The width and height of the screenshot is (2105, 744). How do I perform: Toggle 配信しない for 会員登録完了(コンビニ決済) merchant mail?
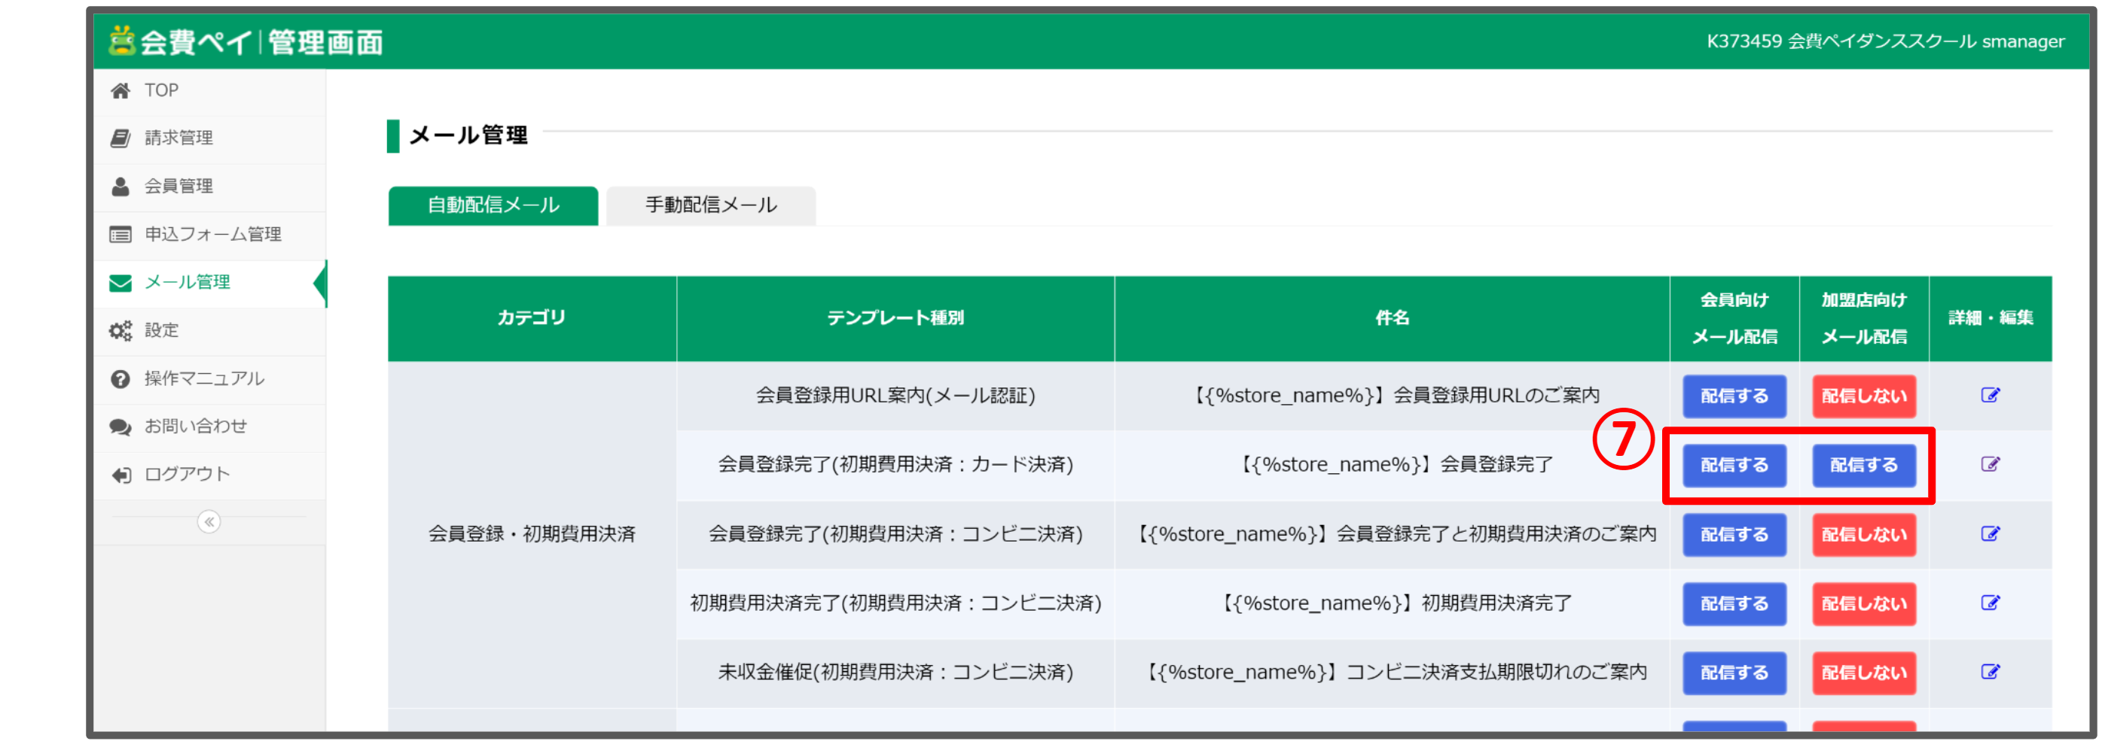click(x=1864, y=534)
